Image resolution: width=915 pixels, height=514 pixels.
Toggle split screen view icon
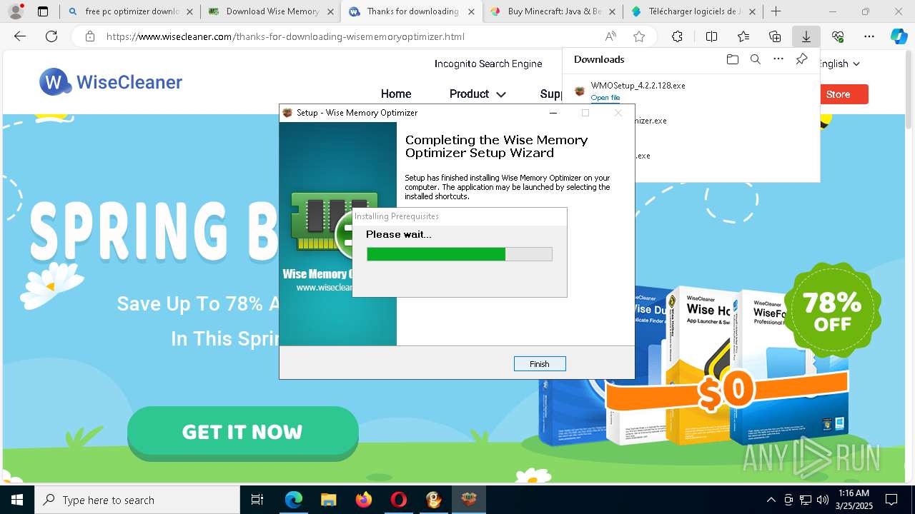tap(711, 37)
